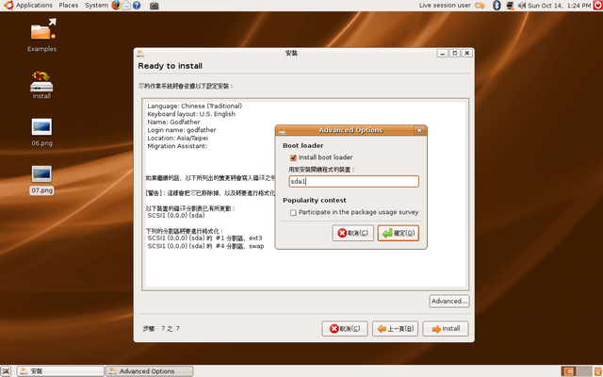Click the Boot loader section heading

tap(303, 146)
